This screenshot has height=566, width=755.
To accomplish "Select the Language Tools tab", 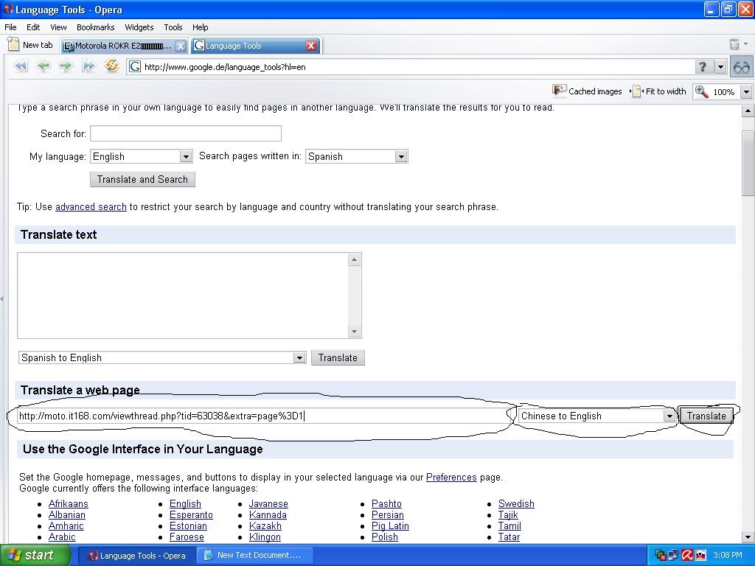I will tap(249, 46).
